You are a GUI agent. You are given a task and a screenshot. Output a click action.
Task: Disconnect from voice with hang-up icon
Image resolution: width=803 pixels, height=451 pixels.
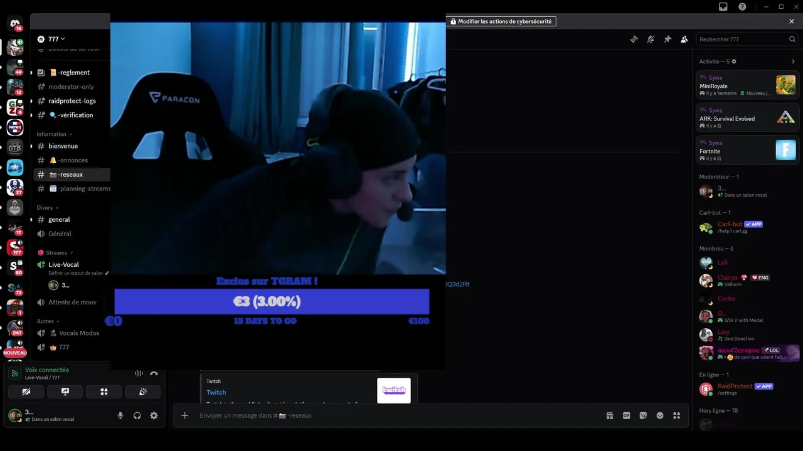click(x=154, y=373)
